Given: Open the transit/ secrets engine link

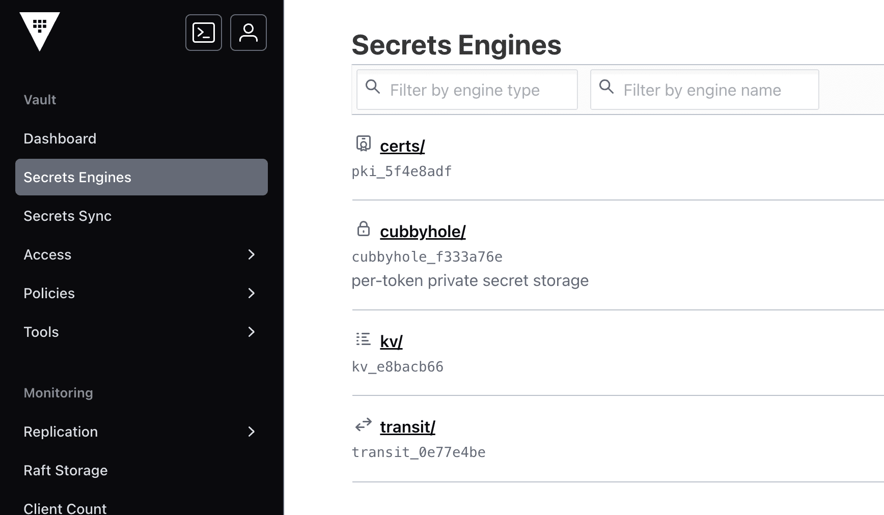Looking at the screenshot, I should [x=407, y=427].
